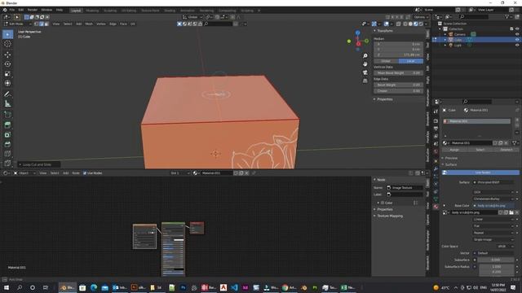Open the Tool properties tab icon
The height and width of the screenshot is (293, 522).
[436, 112]
